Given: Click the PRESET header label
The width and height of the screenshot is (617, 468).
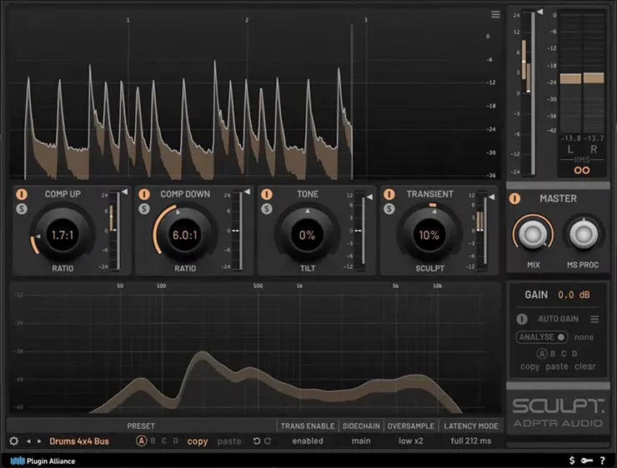Looking at the screenshot, I should coord(141,426).
